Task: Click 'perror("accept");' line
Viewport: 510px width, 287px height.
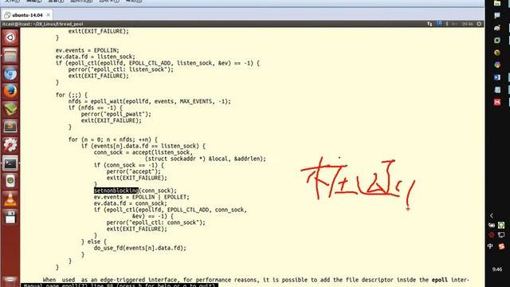Action: click(134, 171)
